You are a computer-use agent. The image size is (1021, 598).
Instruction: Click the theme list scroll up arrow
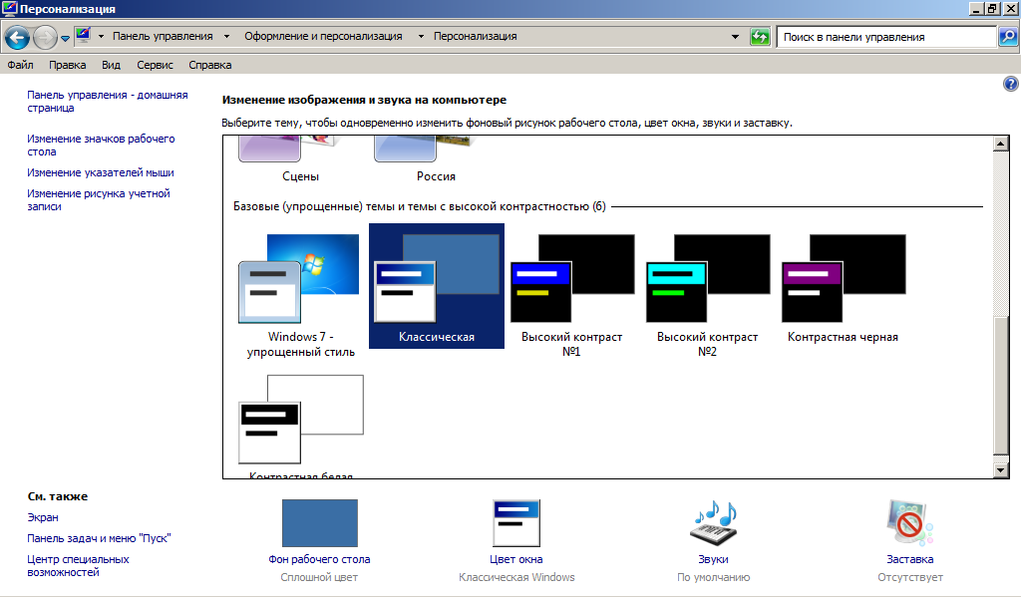[1001, 144]
